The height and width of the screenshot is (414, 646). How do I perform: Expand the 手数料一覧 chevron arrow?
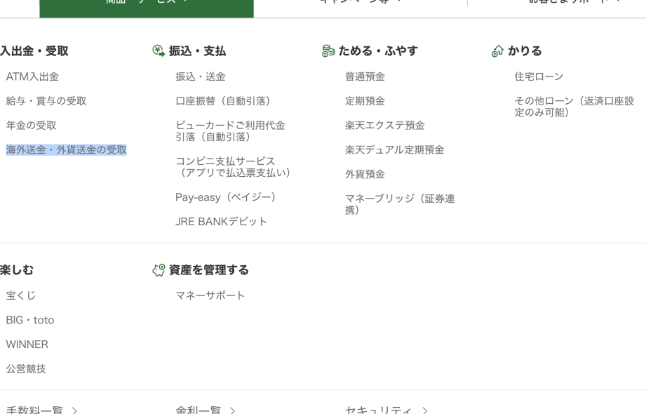74,410
